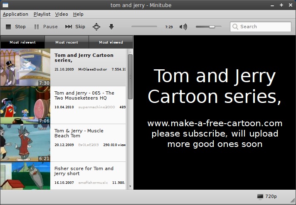Select the Muscle Beach Tom thumbnail
Viewport: 296px width, 205px height.
coord(25,143)
